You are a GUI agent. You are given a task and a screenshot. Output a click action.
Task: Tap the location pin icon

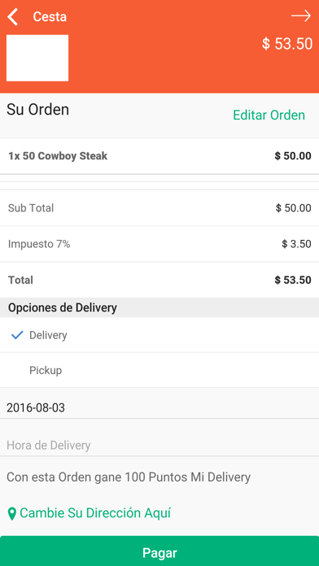[12, 513]
